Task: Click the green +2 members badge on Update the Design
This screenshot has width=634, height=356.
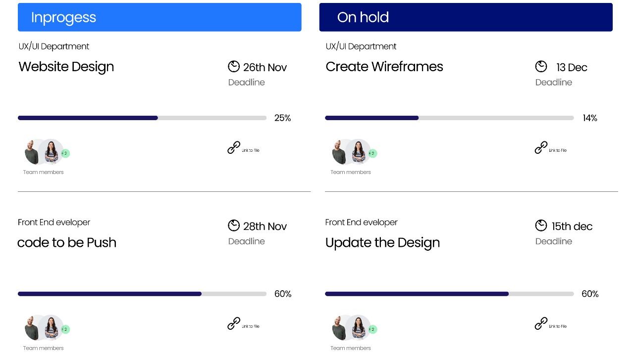Action: 372,329
